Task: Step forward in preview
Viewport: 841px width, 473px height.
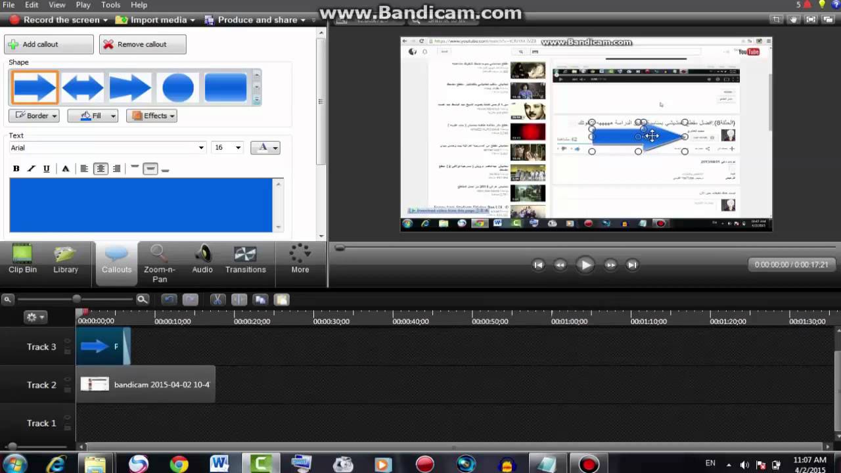Action: (x=610, y=265)
